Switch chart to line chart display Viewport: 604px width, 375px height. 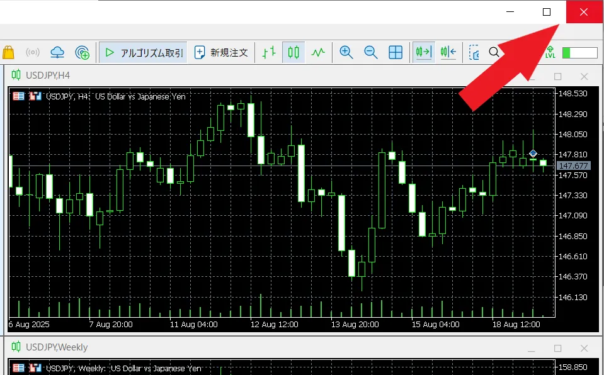318,52
